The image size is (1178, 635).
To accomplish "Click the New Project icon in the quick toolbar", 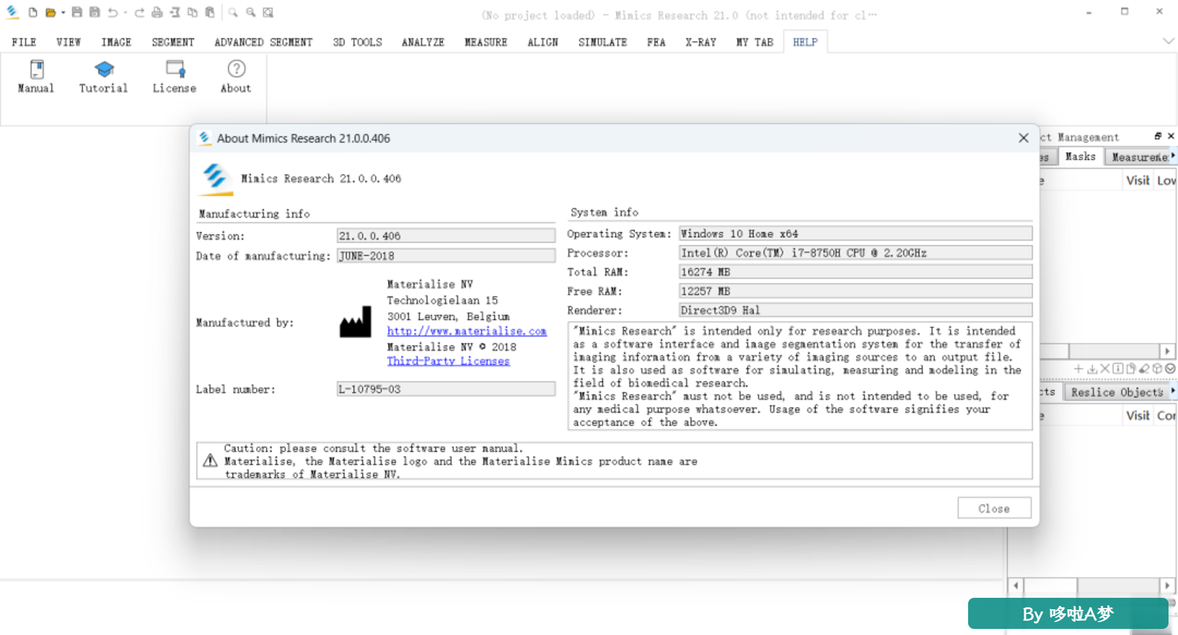I will (32, 12).
